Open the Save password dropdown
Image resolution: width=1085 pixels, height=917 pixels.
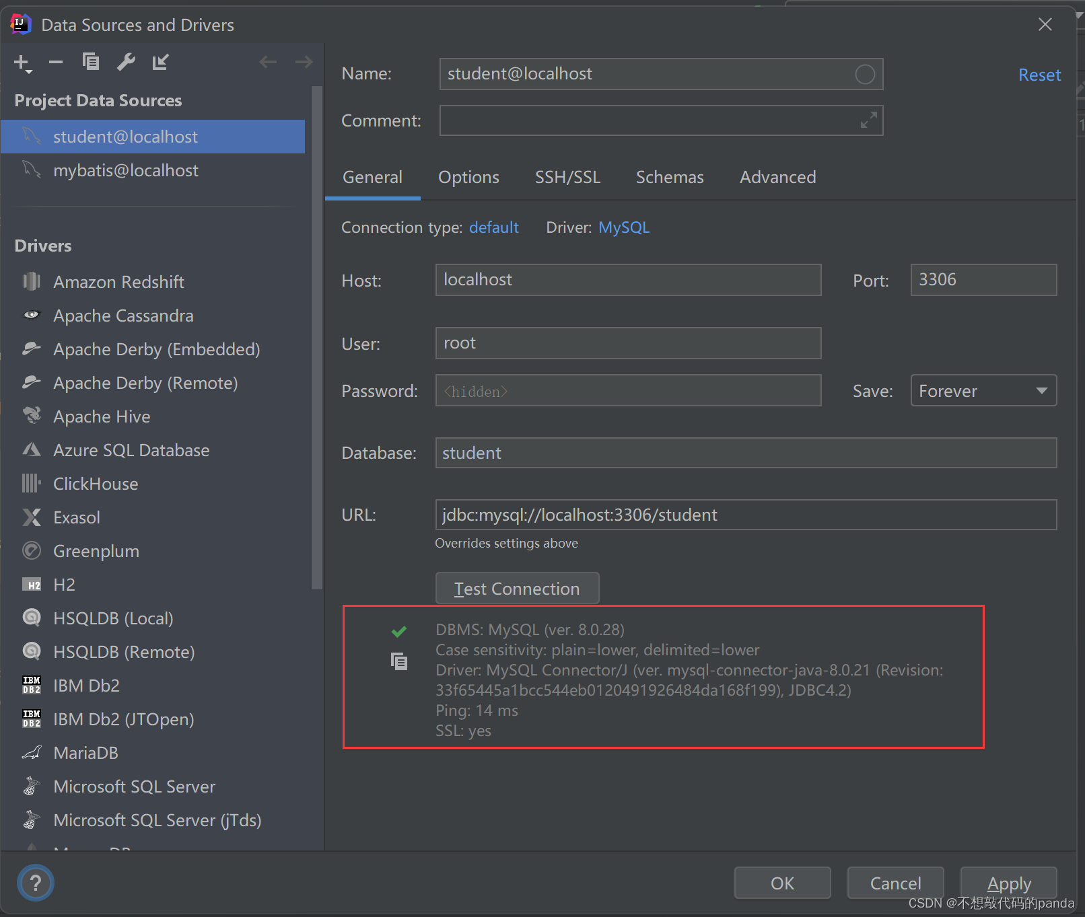pyautogui.click(x=983, y=390)
